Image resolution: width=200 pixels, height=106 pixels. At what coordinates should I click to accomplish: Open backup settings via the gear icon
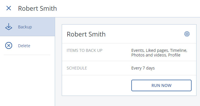click(x=187, y=34)
